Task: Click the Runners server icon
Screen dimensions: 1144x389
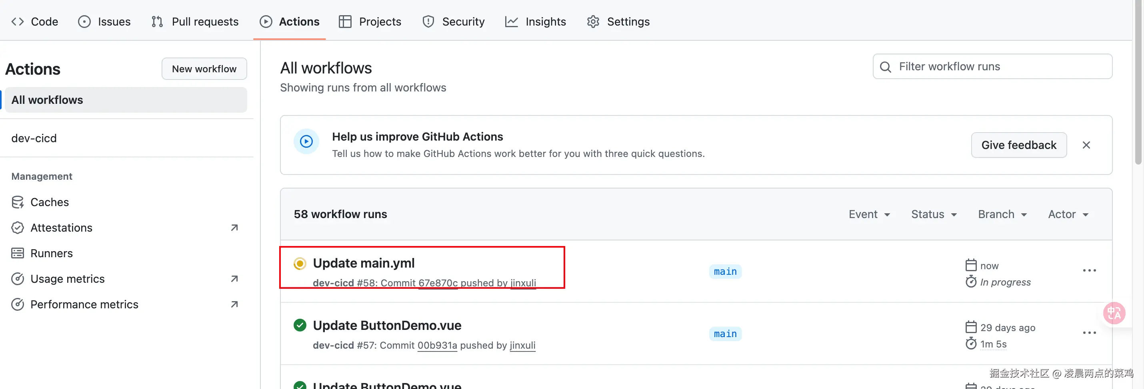Action: coord(17,253)
